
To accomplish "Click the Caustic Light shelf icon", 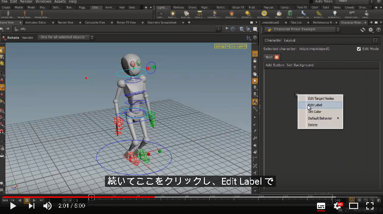I will (x=303, y=14).
